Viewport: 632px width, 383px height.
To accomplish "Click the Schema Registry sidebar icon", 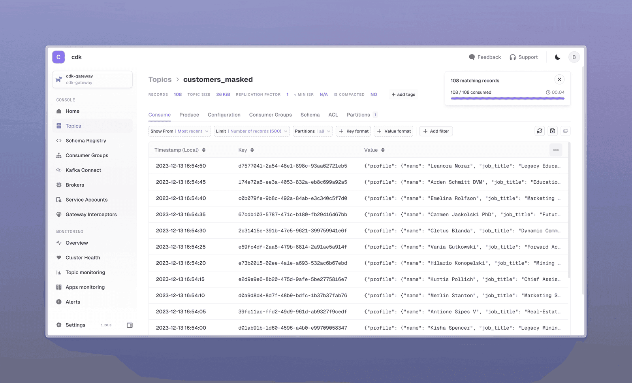I will tap(59, 141).
